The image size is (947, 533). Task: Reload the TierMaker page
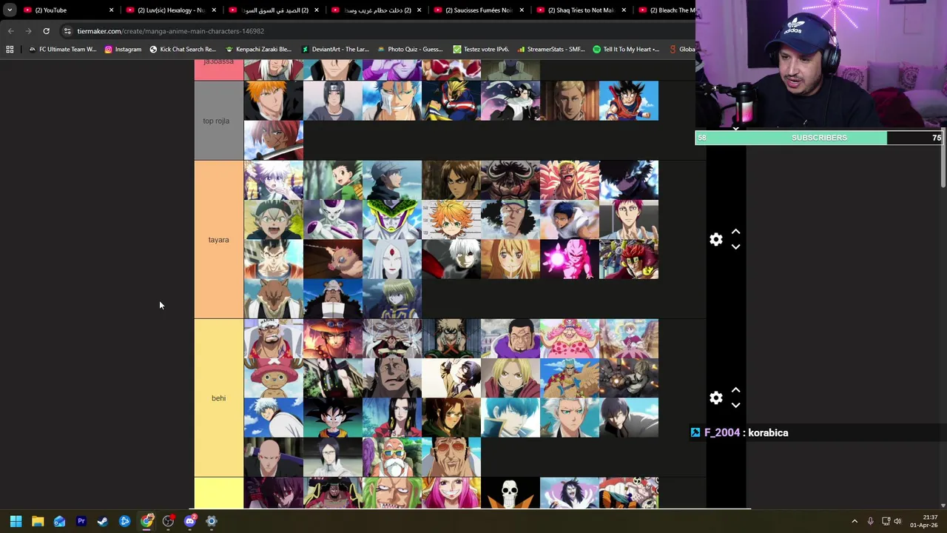[x=46, y=31]
